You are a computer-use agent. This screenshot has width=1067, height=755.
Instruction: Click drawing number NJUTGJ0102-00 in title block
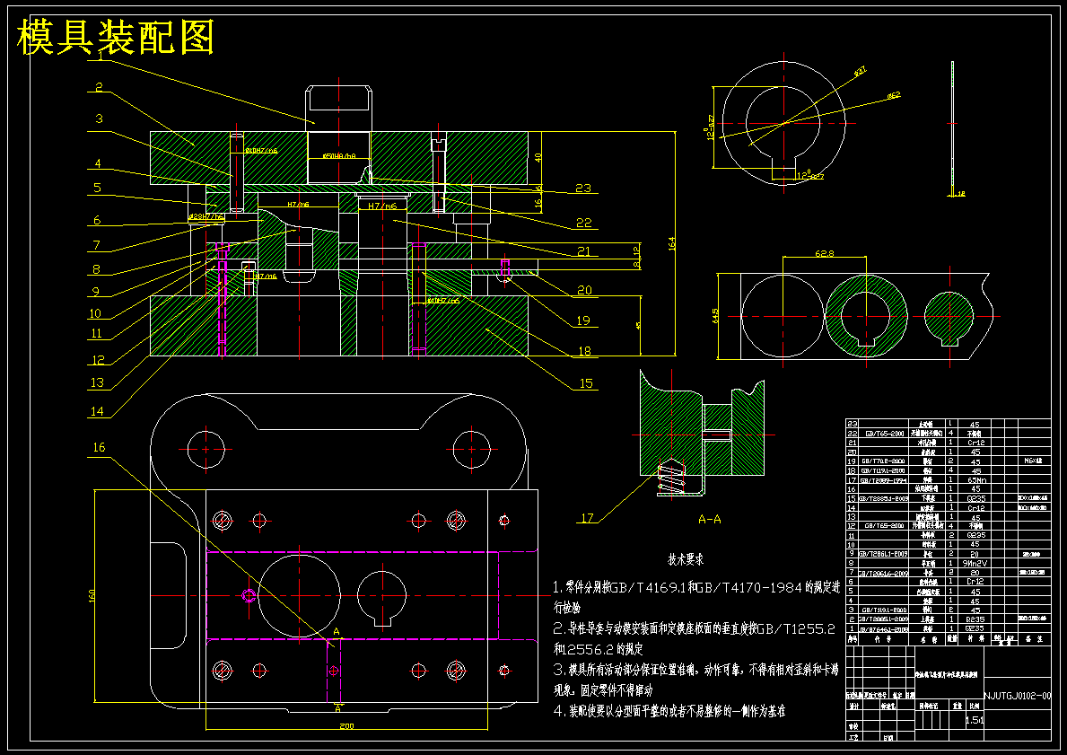(1018, 696)
